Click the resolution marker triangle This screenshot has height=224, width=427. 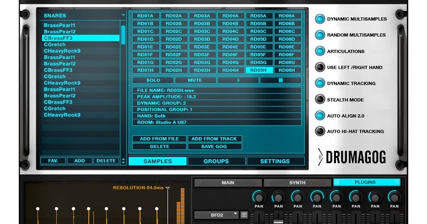click(x=168, y=188)
